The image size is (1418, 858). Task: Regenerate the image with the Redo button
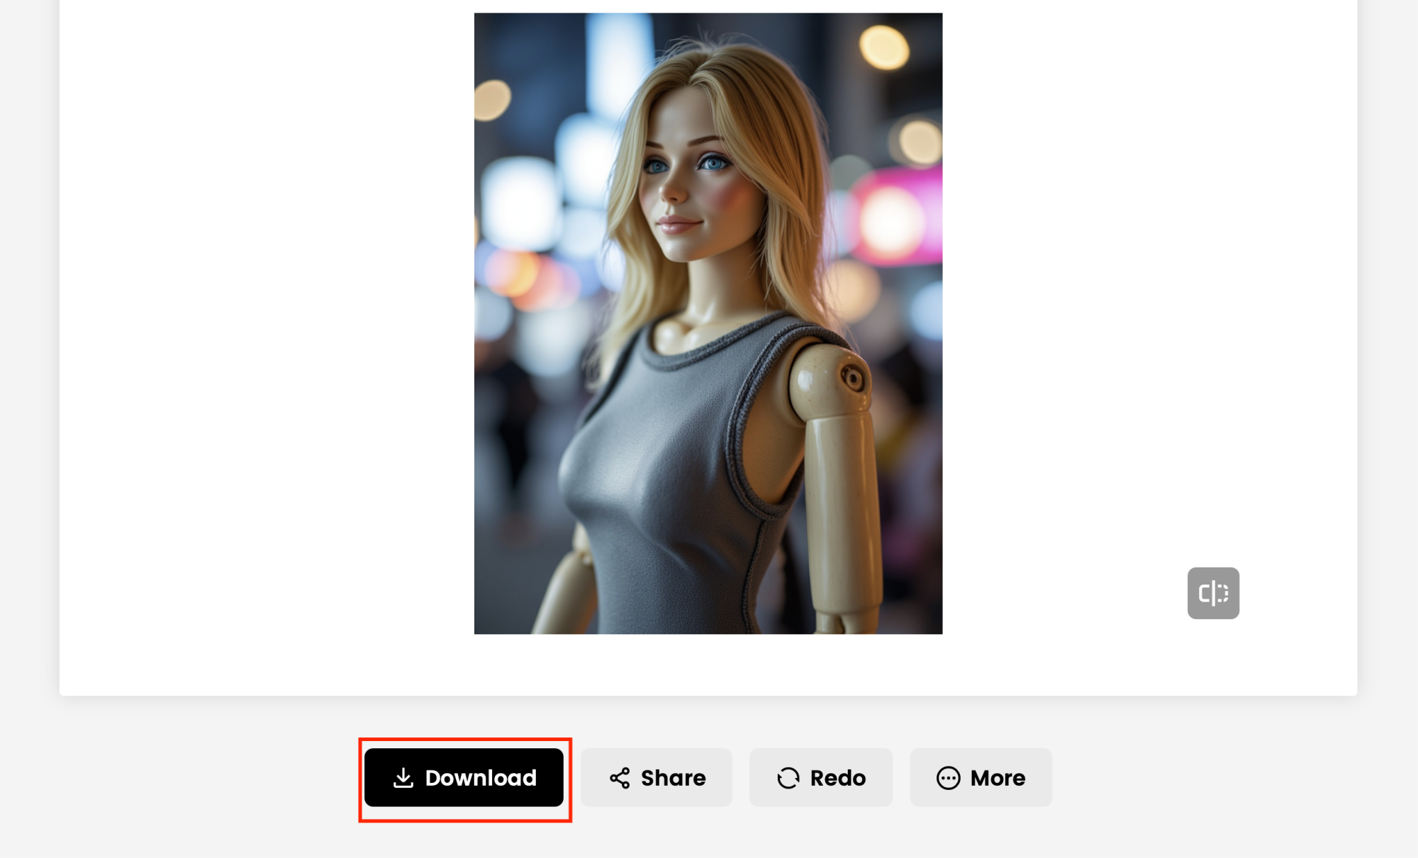[x=821, y=778]
